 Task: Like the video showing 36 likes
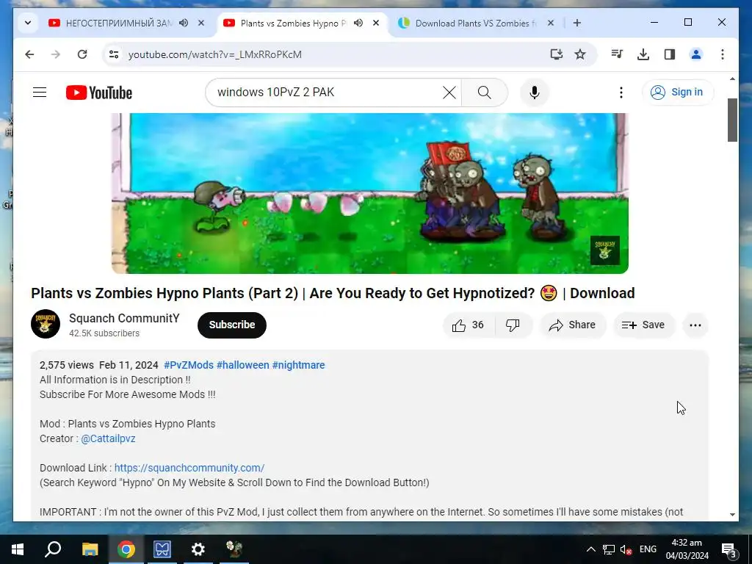coord(469,325)
